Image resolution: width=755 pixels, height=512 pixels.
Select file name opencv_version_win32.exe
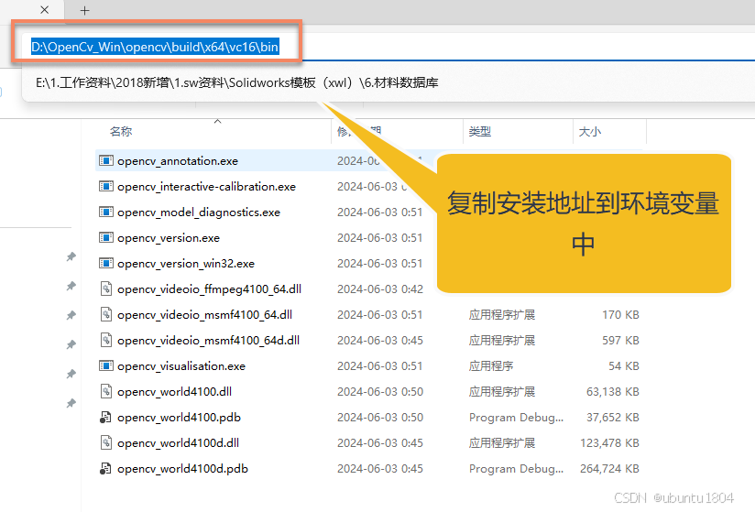pyautogui.click(x=186, y=264)
